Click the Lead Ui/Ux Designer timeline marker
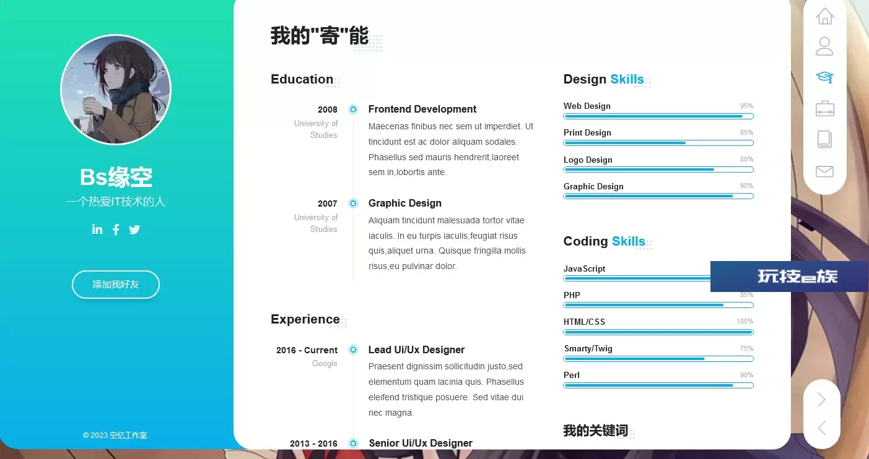869x459 pixels. (x=353, y=350)
